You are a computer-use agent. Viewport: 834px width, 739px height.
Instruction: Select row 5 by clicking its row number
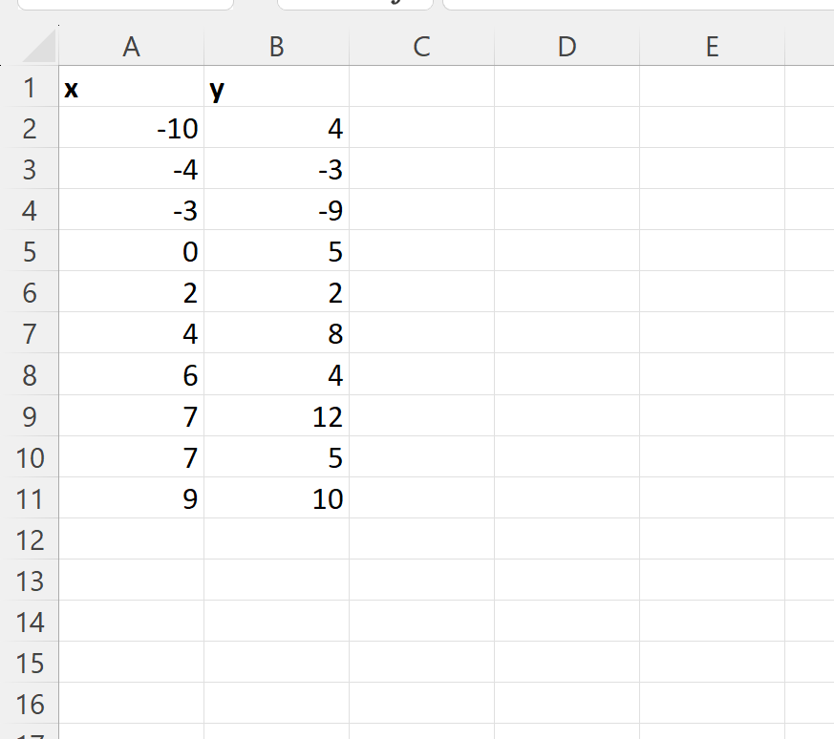click(30, 252)
